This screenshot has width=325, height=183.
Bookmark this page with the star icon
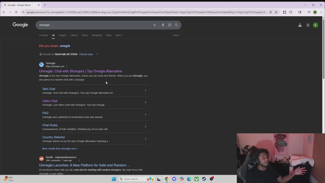[x=276, y=12]
